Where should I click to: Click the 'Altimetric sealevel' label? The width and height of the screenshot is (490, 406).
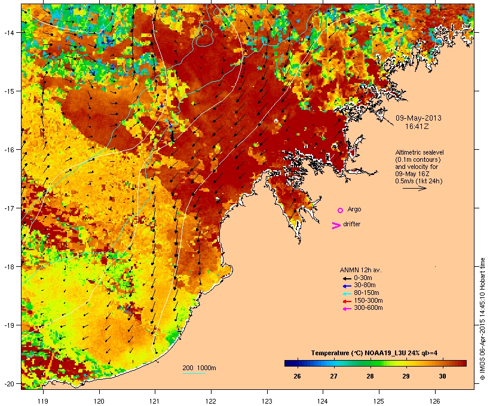click(419, 152)
